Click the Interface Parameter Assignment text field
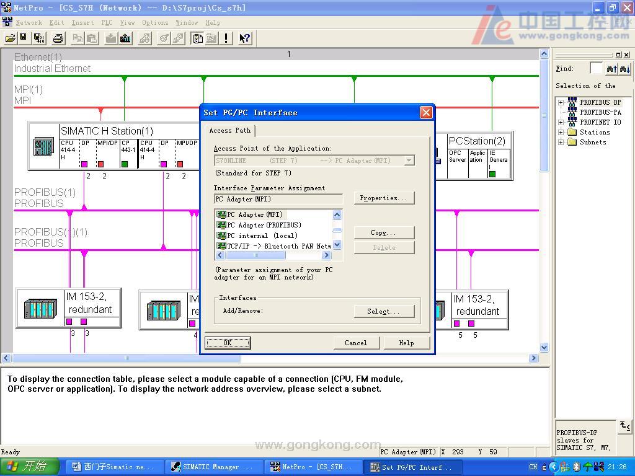Viewport: 635px width, 476px height. pos(278,199)
